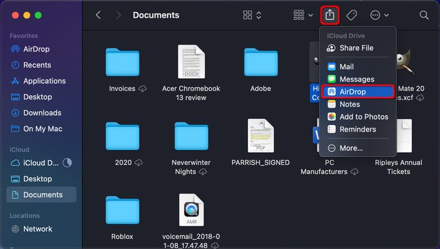Click cloud icon beside Neverwinter Nights
This screenshot has height=249, width=440.
(203, 171)
